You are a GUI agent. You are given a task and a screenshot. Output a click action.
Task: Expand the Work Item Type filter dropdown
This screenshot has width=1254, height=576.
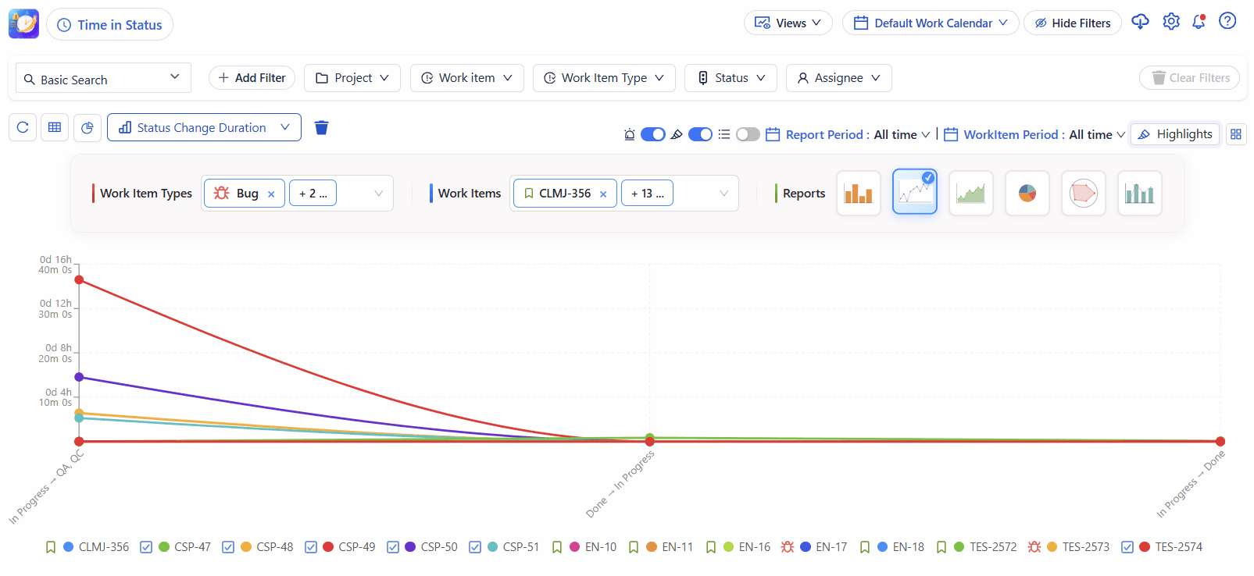[x=604, y=78]
